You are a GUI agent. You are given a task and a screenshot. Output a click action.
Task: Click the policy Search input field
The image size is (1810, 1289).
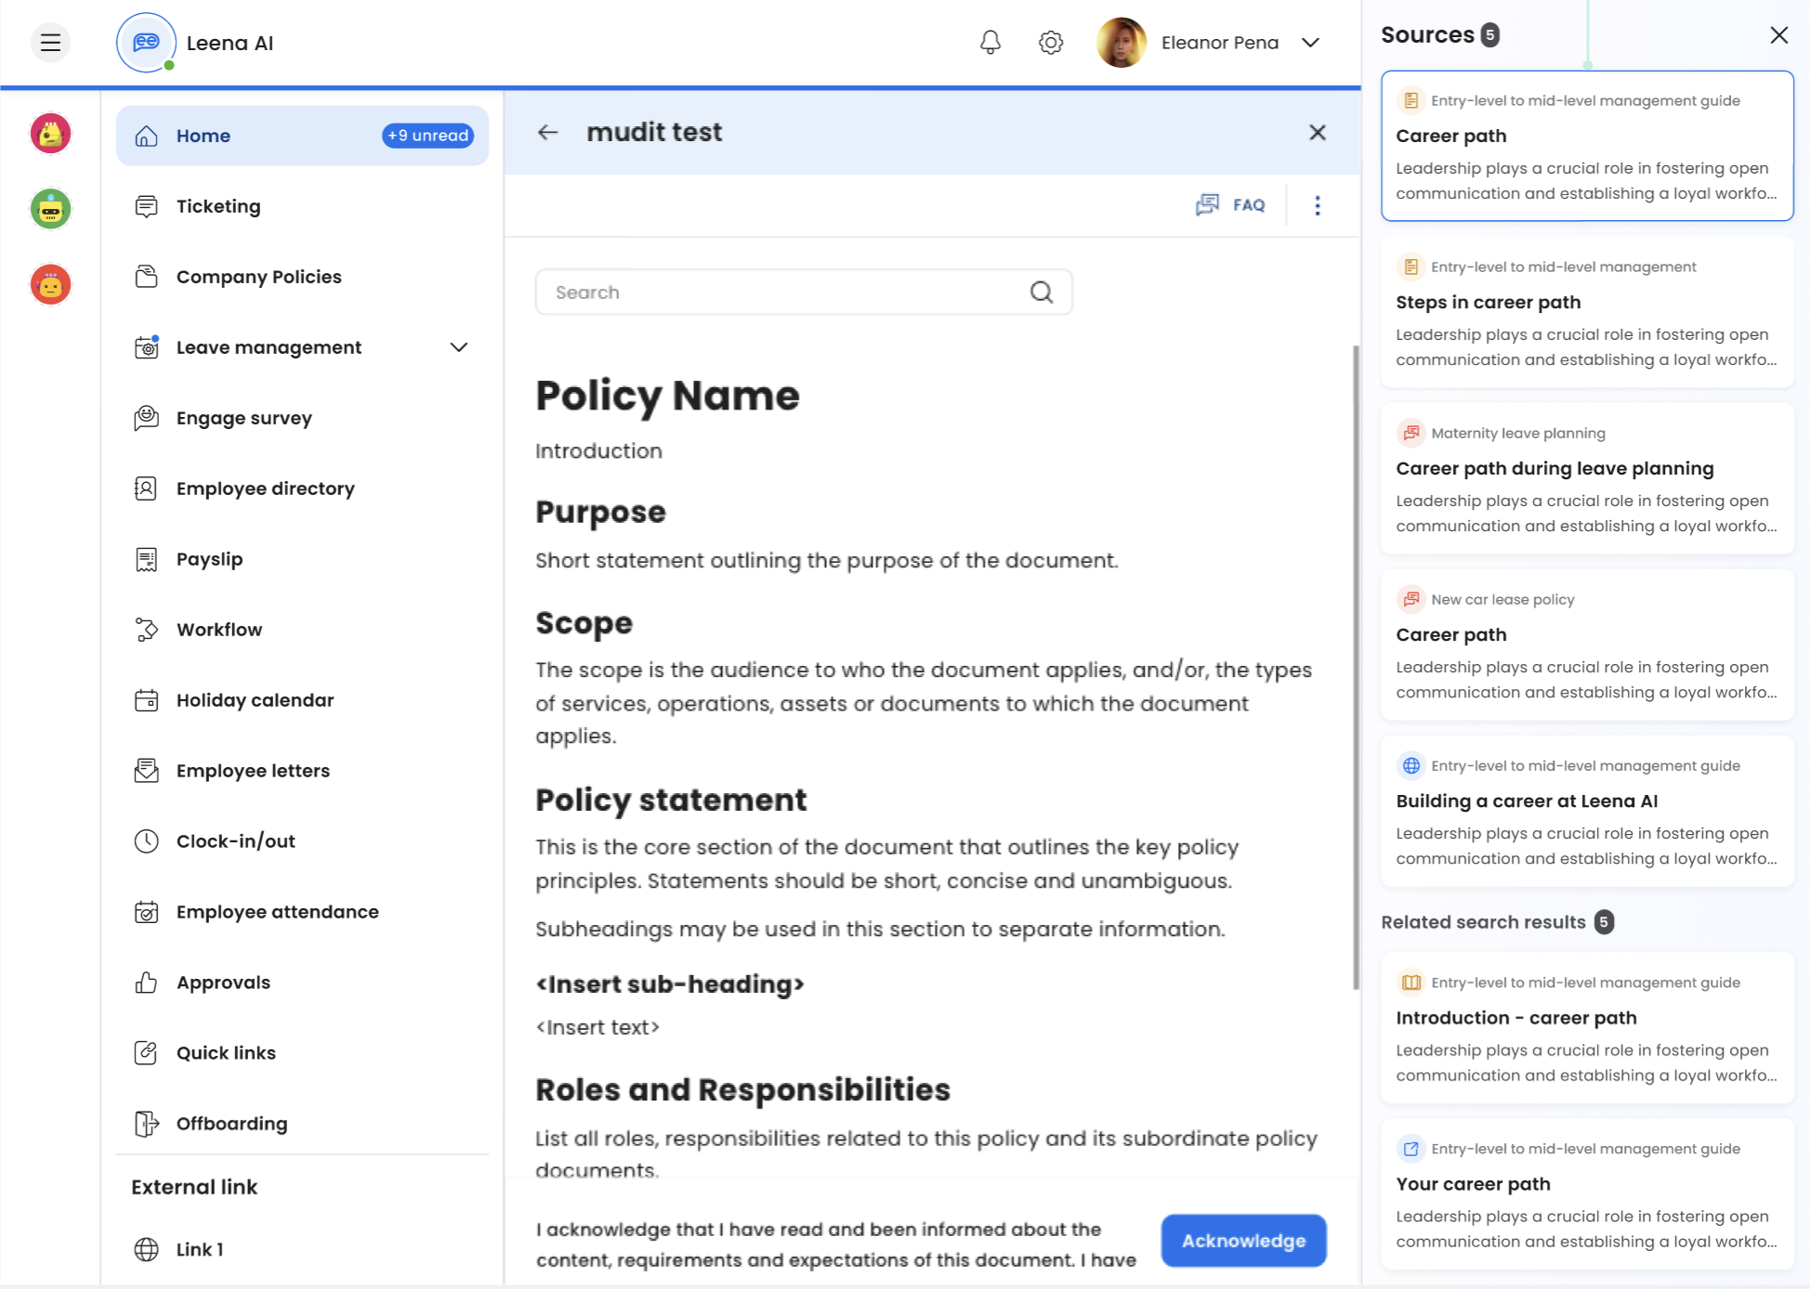click(780, 293)
